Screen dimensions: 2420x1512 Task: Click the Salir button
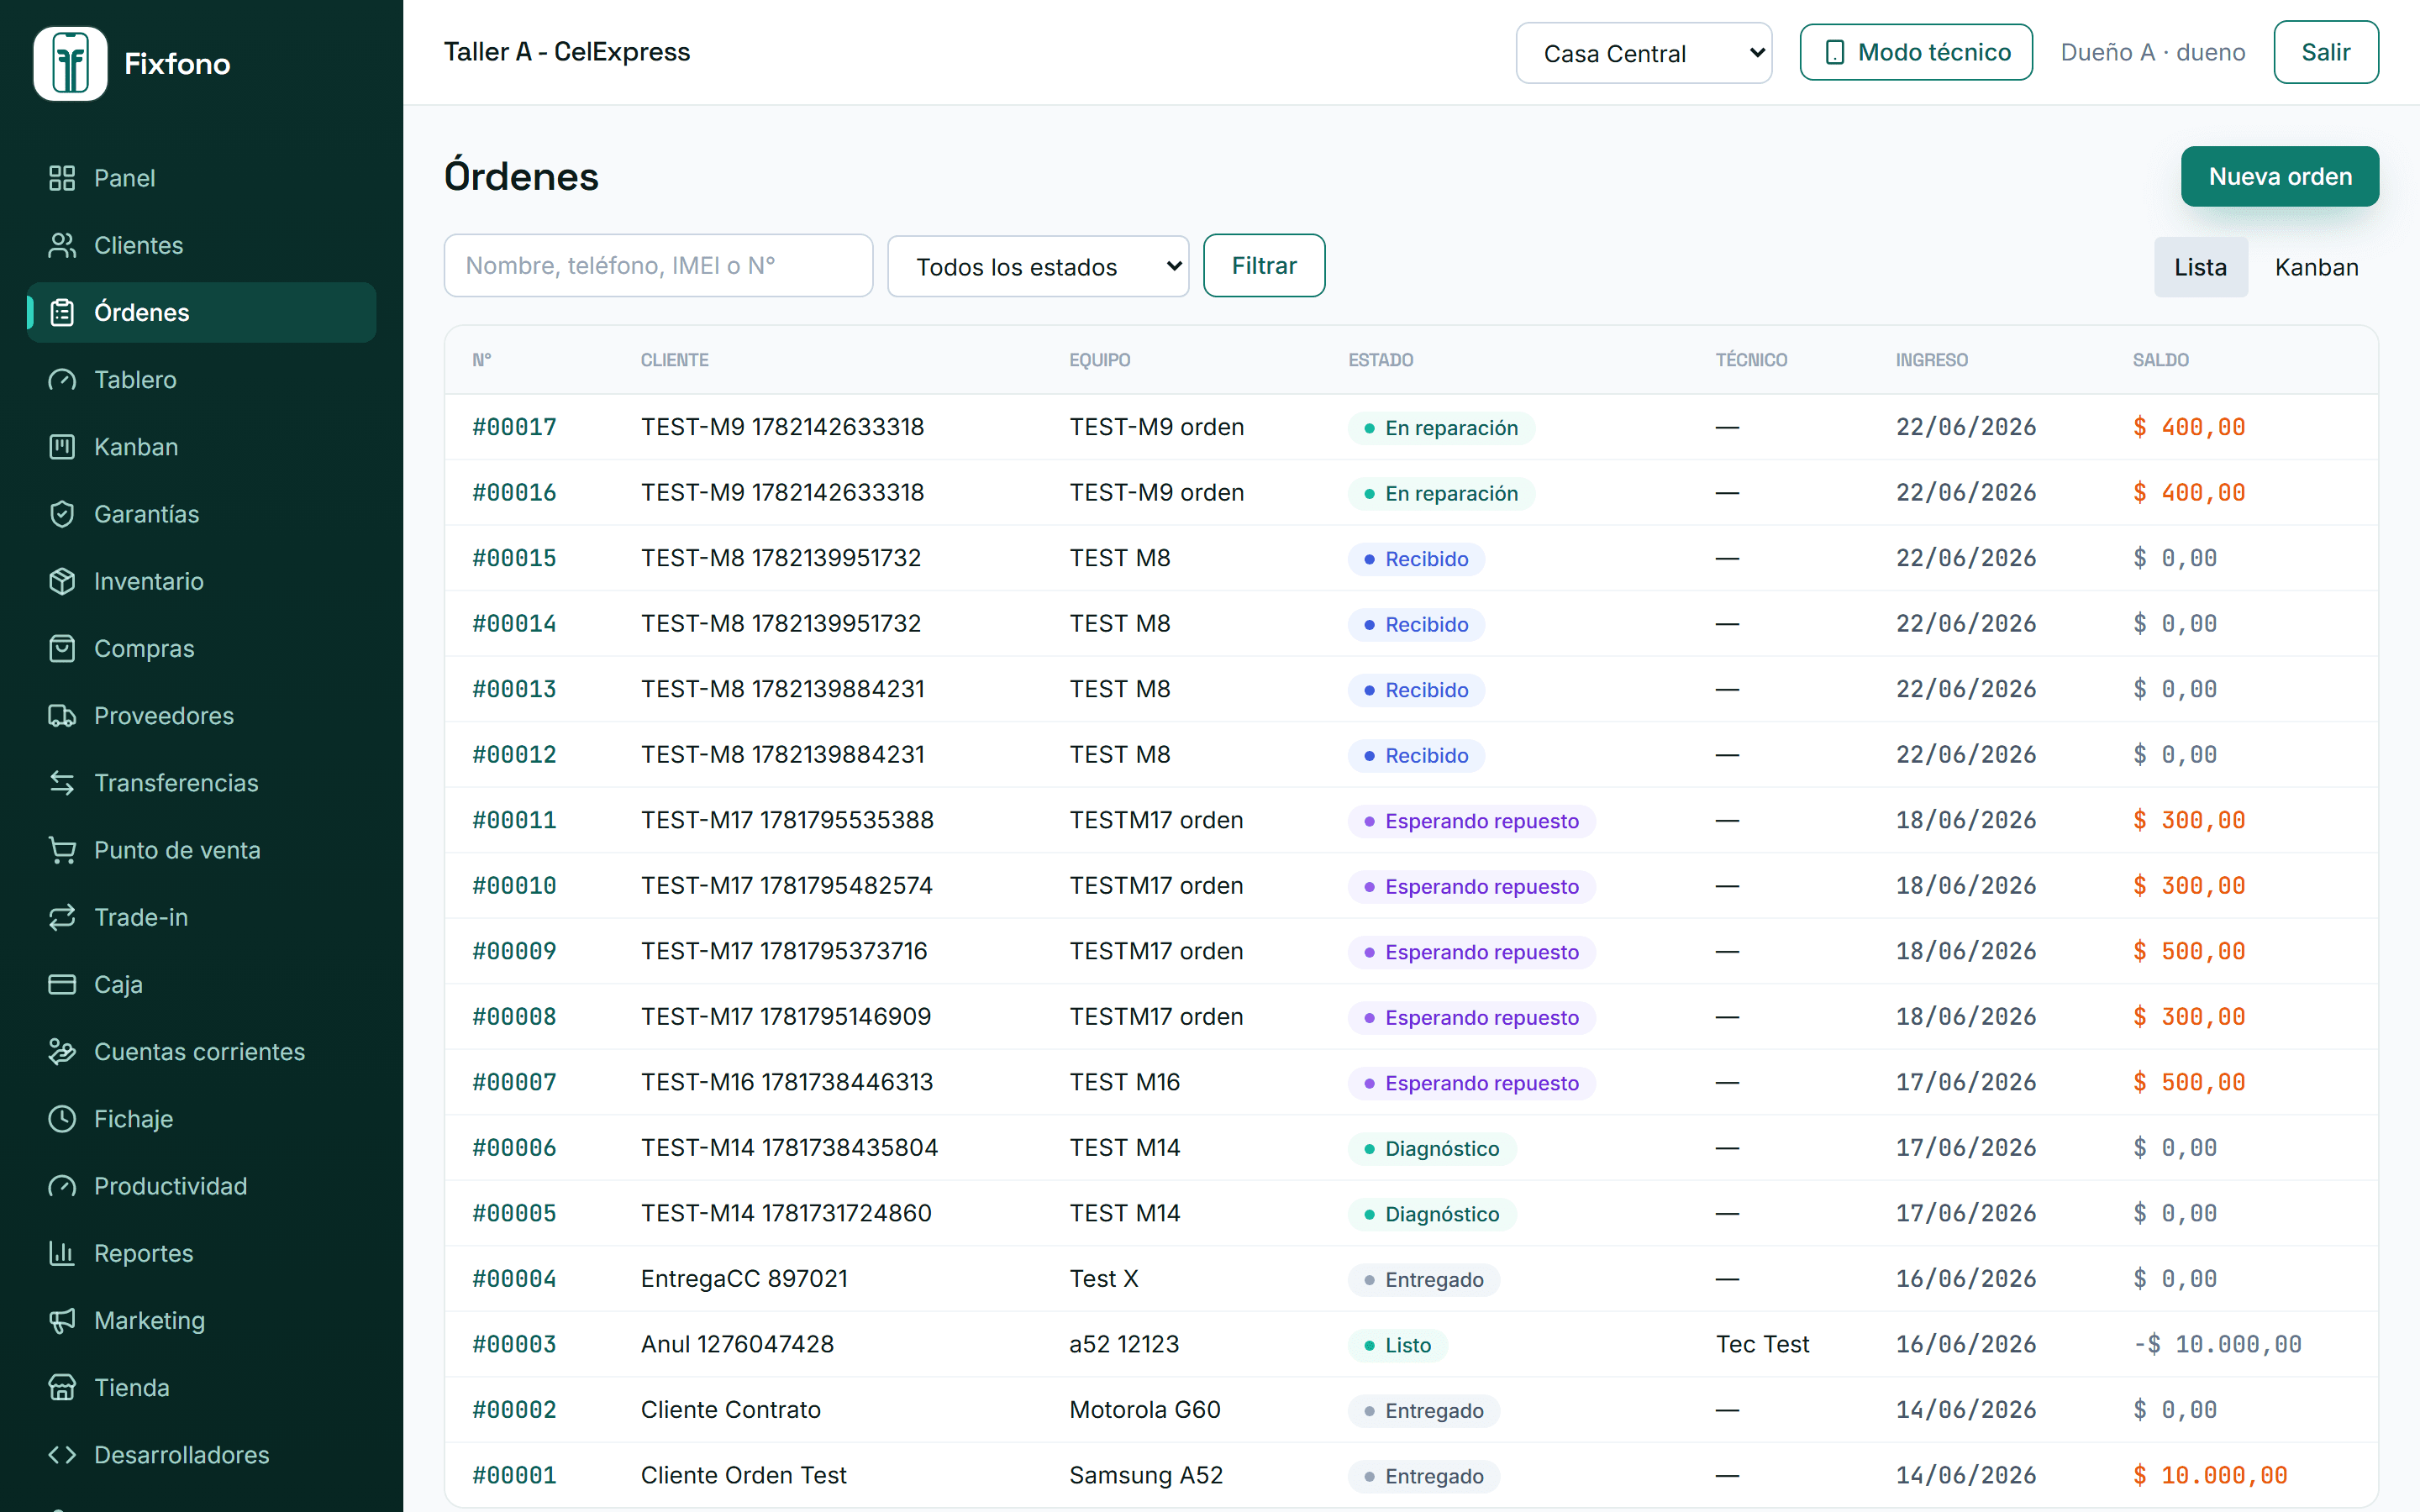tap(2325, 52)
